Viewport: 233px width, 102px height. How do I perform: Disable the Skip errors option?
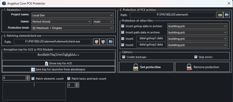pos(196,57)
